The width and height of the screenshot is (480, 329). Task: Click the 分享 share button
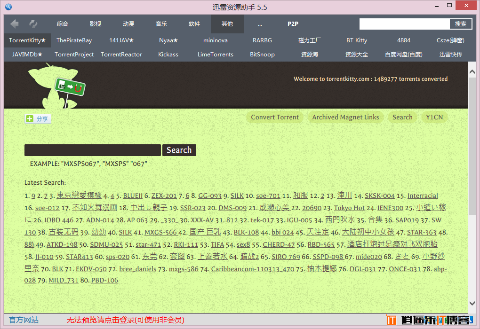pos(38,118)
